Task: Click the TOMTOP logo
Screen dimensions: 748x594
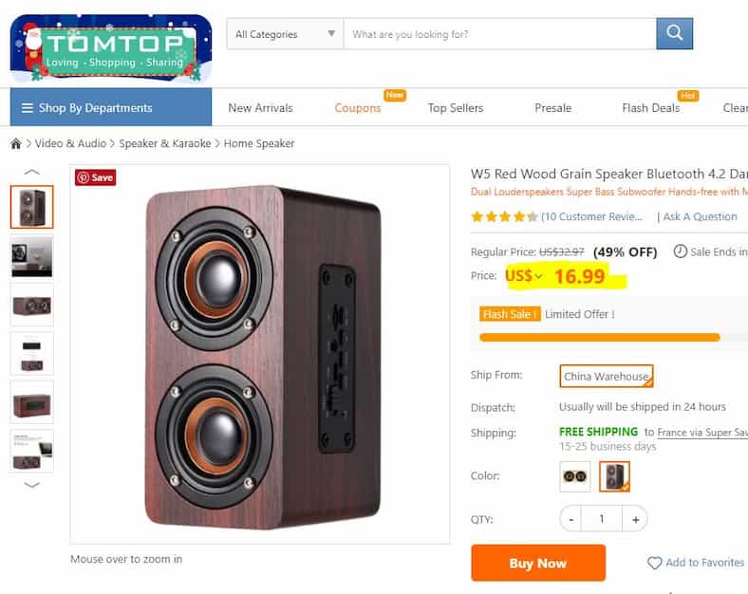Action: tap(111, 47)
